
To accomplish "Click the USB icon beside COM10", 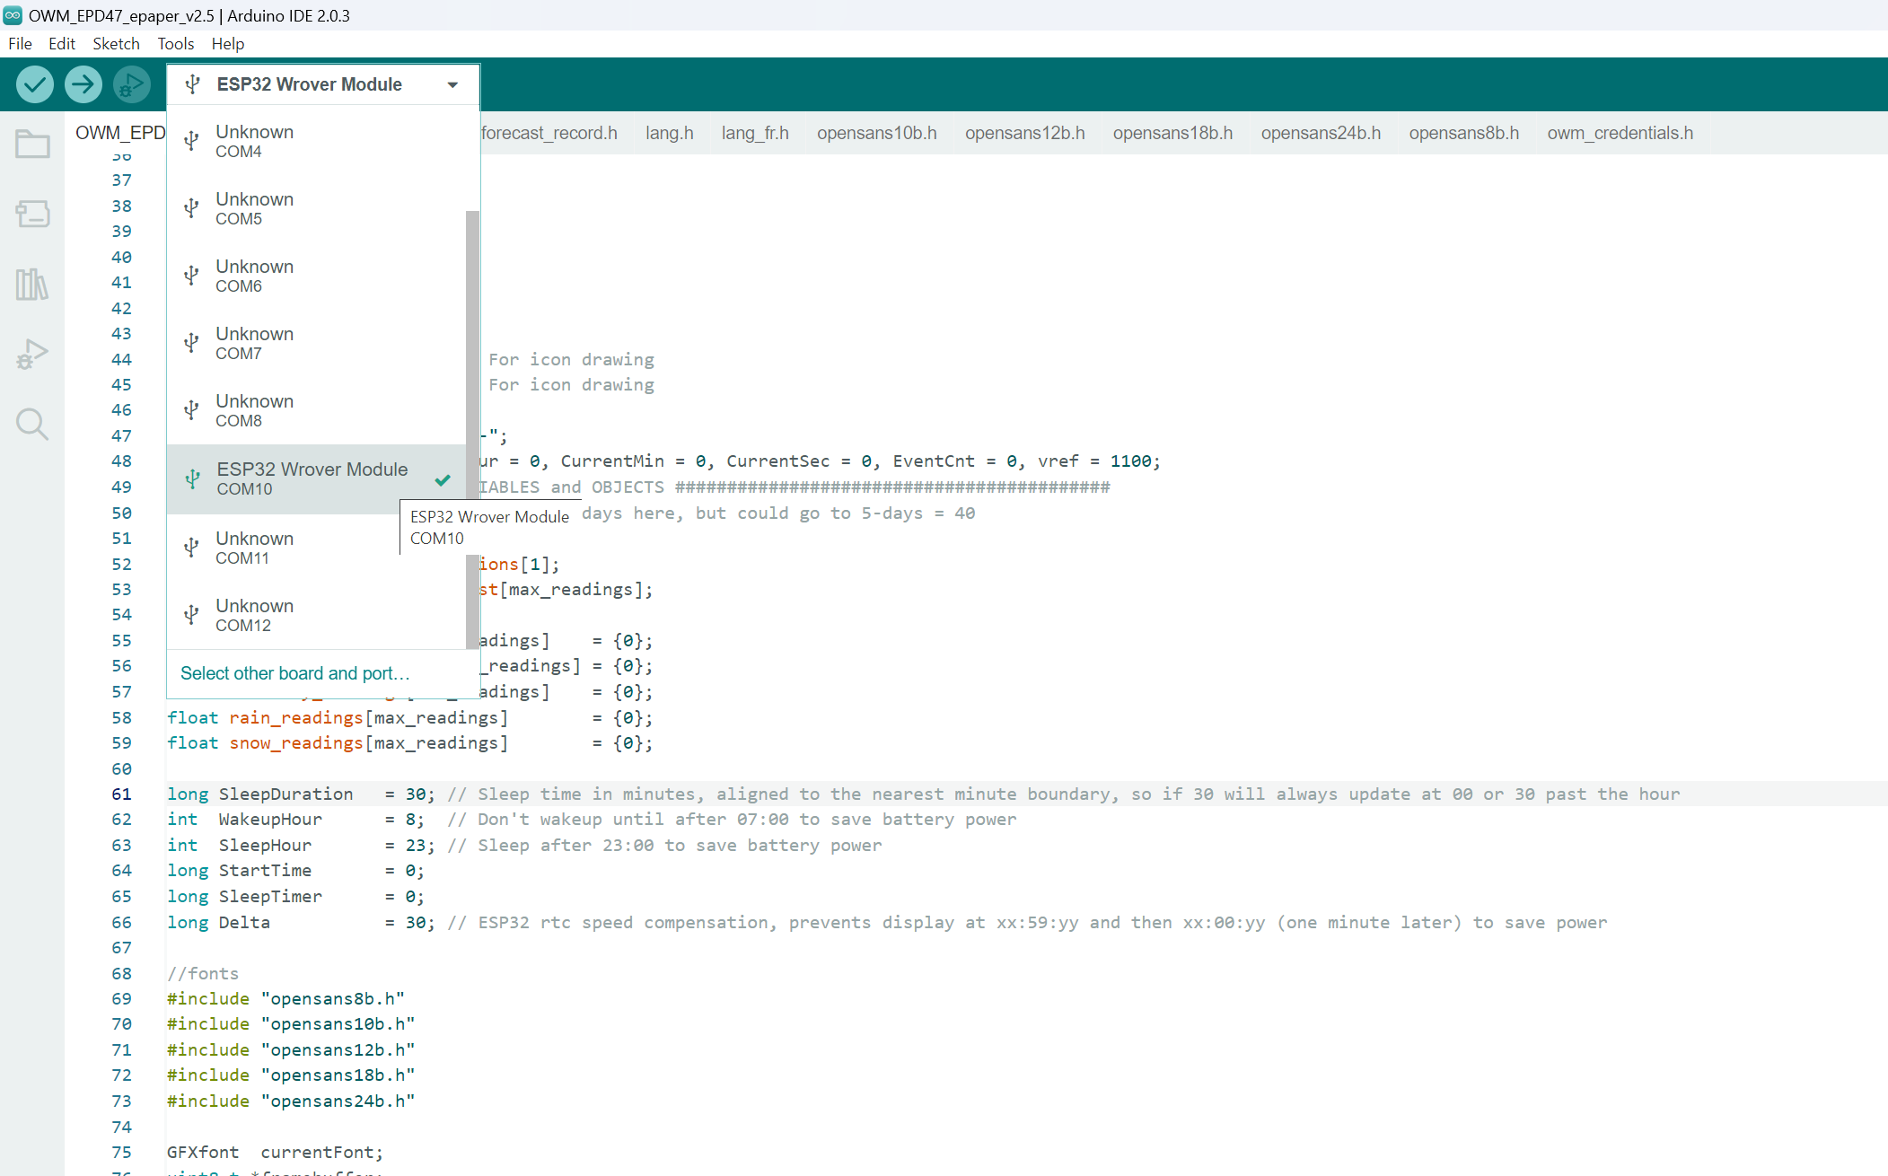I will pyautogui.click(x=192, y=478).
